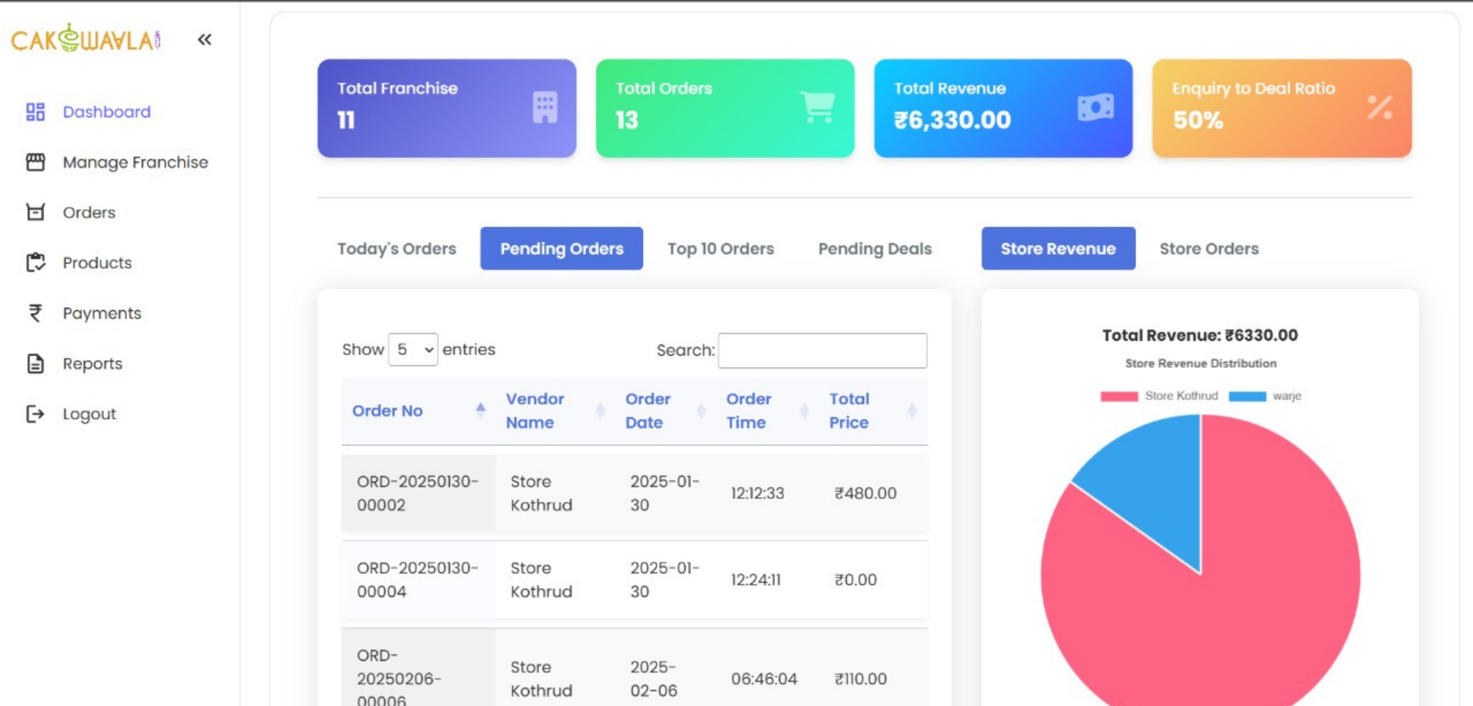Focus the Search input field
The image size is (1473, 706).
click(x=822, y=351)
